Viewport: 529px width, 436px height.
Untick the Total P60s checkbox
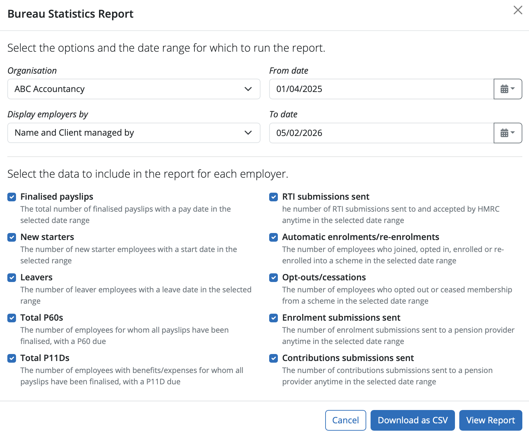(x=12, y=318)
